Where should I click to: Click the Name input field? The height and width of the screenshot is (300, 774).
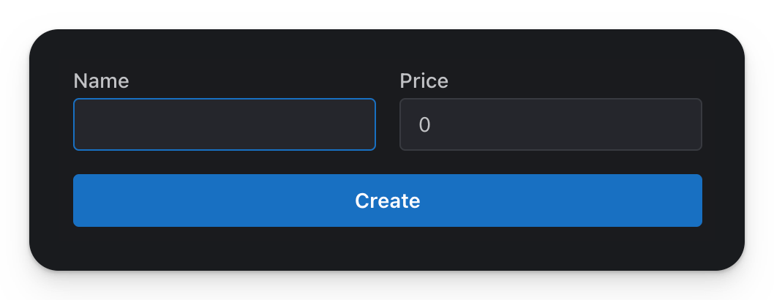[x=224, y=124]
